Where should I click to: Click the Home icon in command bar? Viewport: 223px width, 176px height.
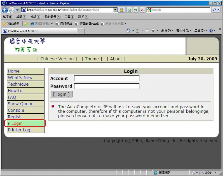128,31
